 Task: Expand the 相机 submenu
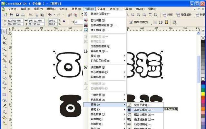click(105, 109)
